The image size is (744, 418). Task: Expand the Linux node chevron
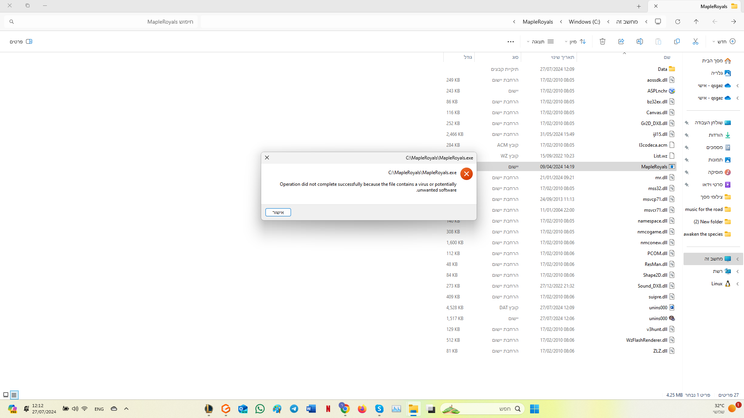[737, 284]
